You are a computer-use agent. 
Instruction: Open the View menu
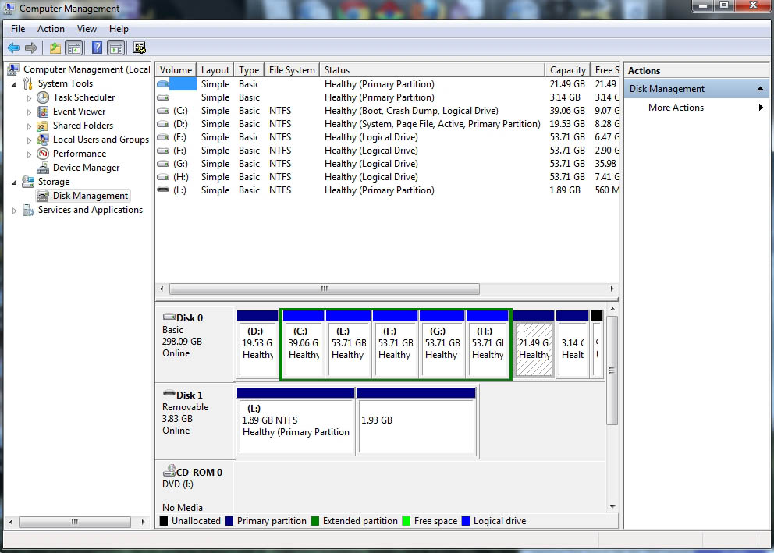click(87, 29)
